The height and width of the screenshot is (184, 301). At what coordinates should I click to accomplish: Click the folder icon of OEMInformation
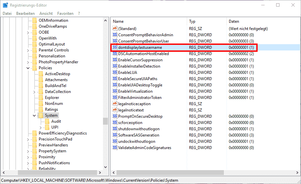point(34,20)
